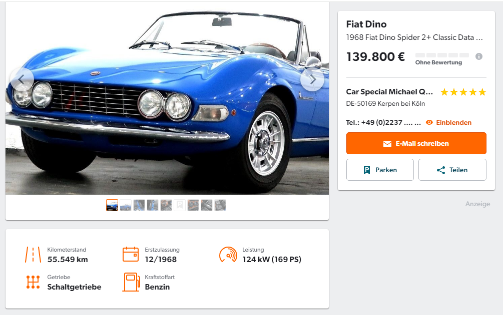Advance to the next car photo
The width and height of the screenshot is (503, 315).
pyautogui.click(x=312, y=79)
